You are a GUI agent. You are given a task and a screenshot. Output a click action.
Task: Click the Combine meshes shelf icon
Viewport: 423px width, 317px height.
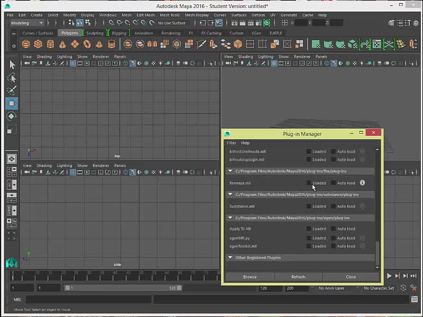tap(128, 44)
